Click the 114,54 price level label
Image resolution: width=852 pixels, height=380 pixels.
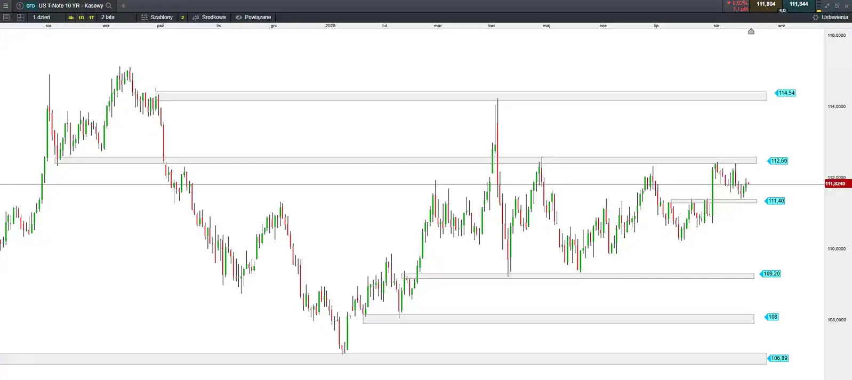(786, 93)
